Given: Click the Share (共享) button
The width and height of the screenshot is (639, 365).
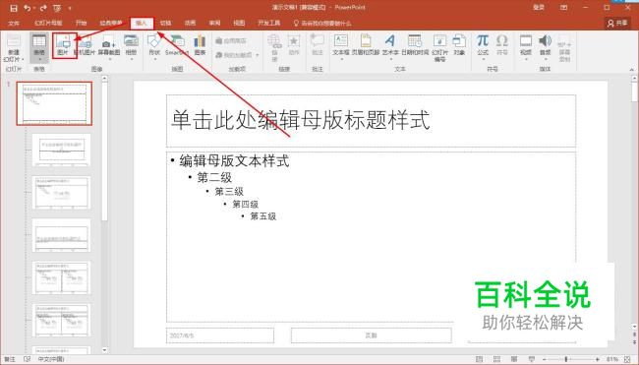Looking at the screenshot, I should 617,24.
